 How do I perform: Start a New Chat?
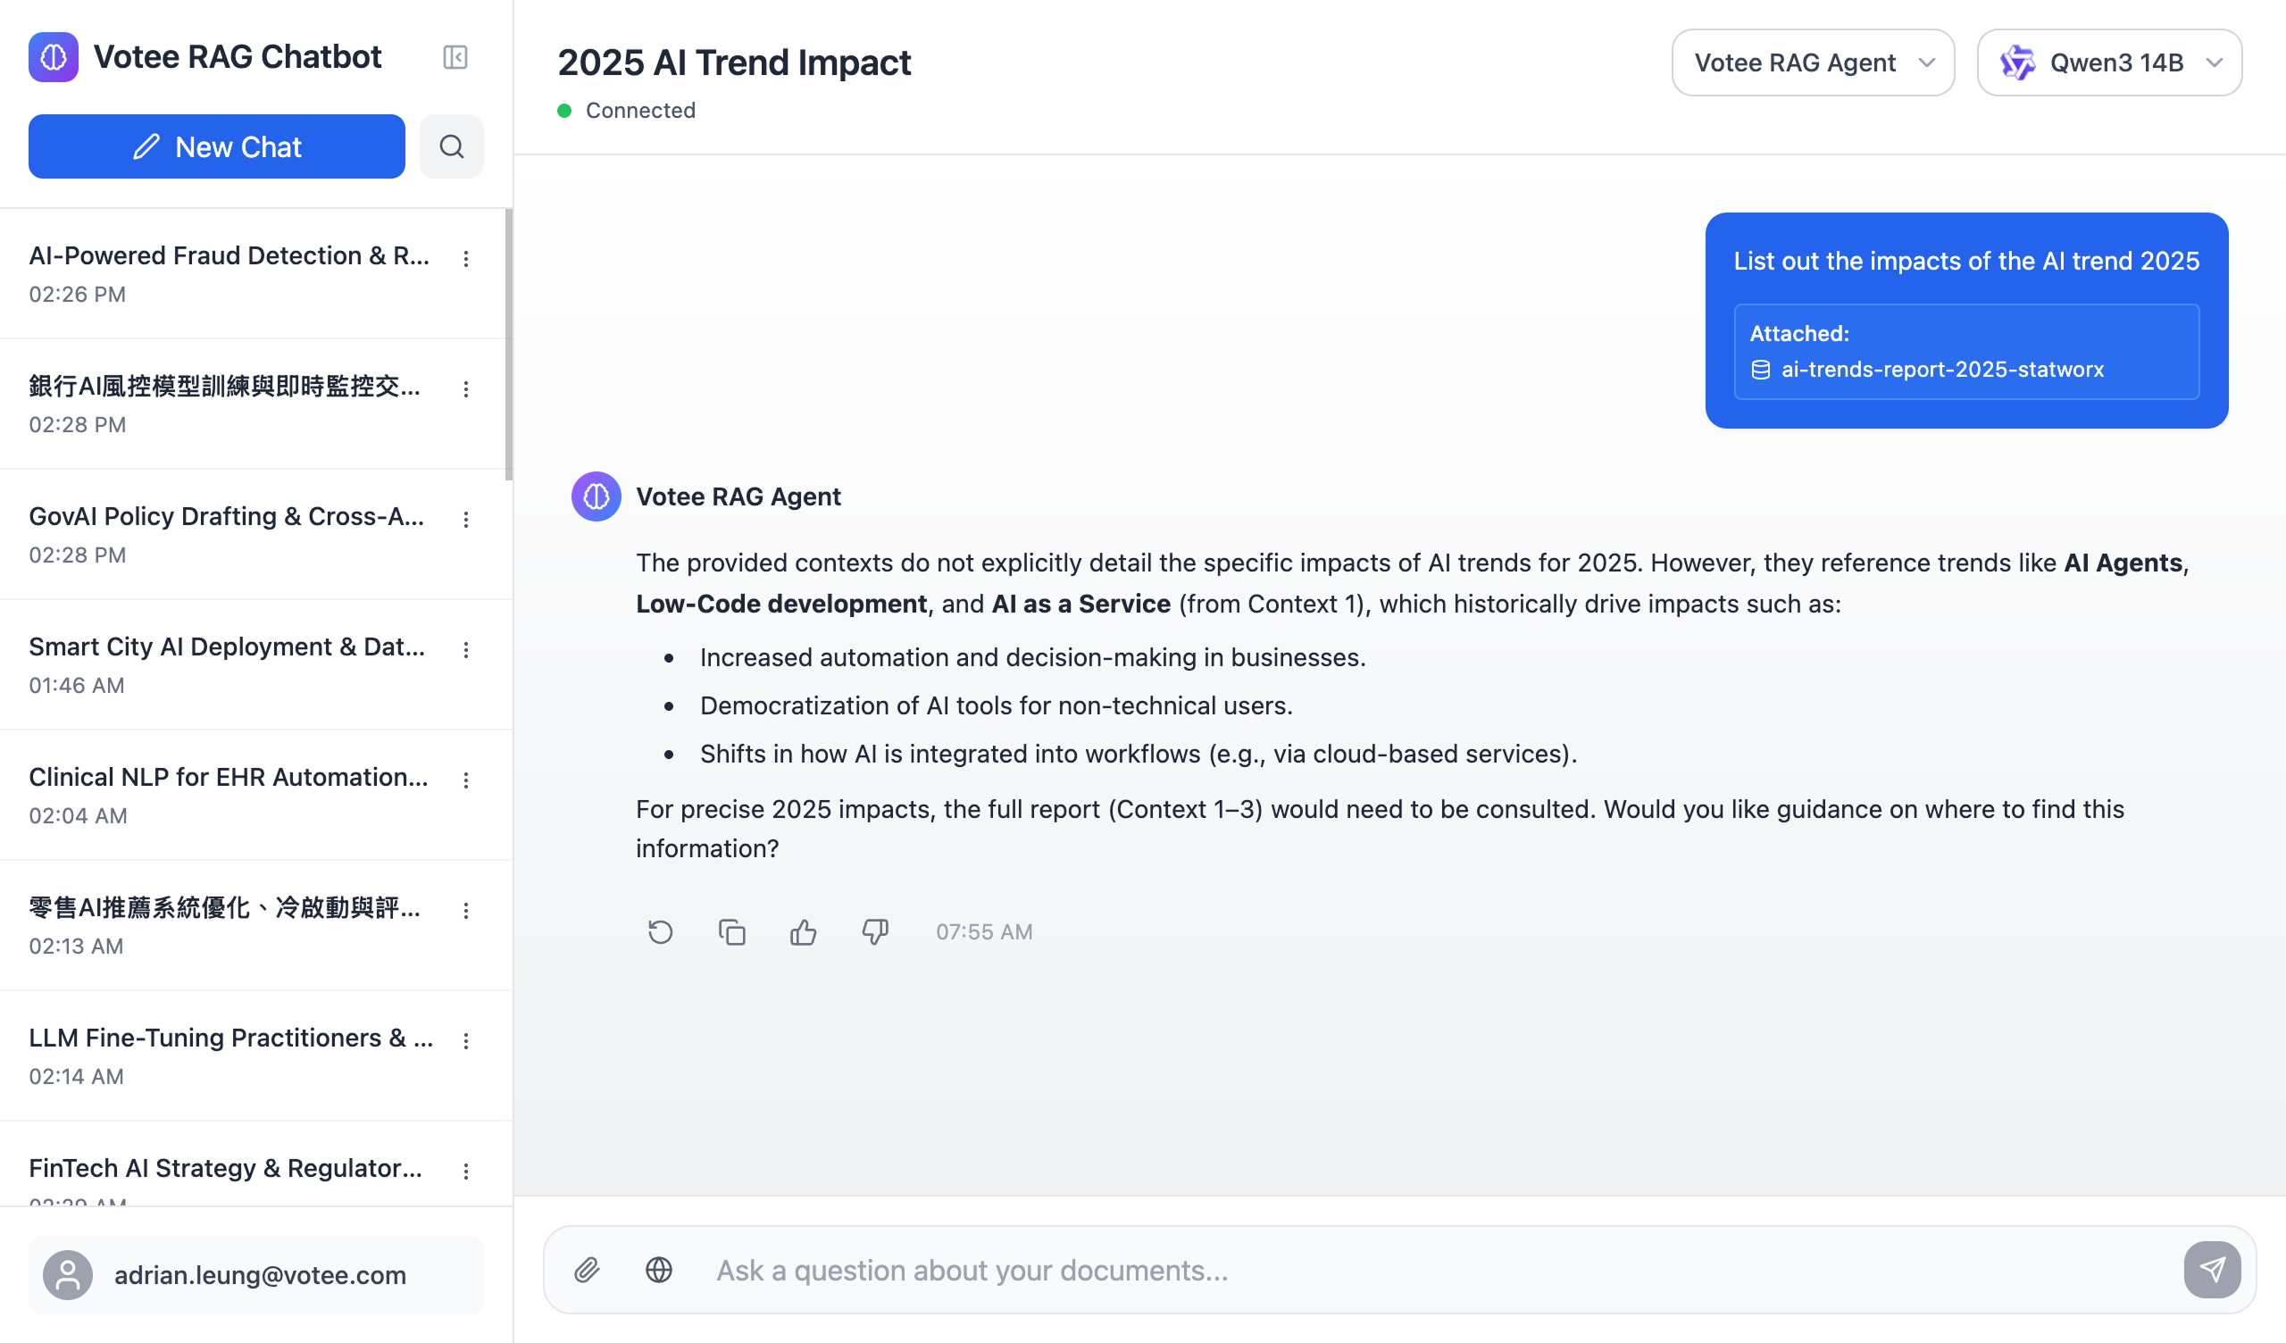pos(216,146)
